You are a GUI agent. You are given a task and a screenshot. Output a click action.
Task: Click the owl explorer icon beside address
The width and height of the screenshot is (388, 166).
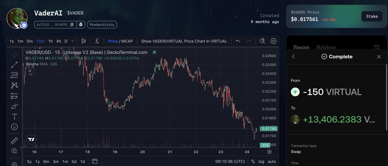pos(81,24)
